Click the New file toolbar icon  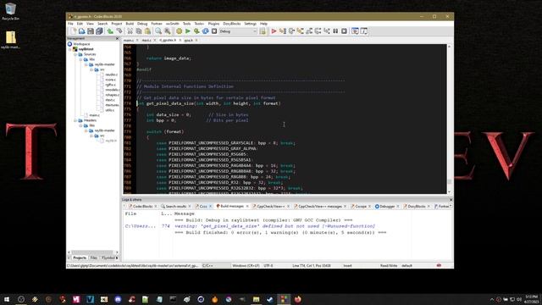[x=73, y=31]
